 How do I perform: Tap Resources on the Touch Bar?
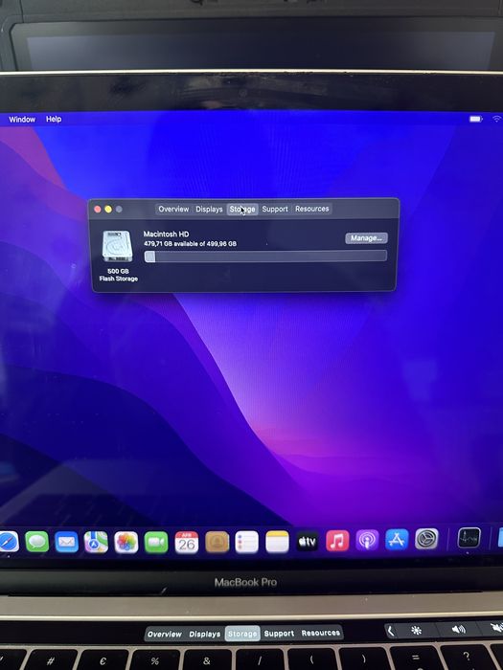tap(320, 633)
